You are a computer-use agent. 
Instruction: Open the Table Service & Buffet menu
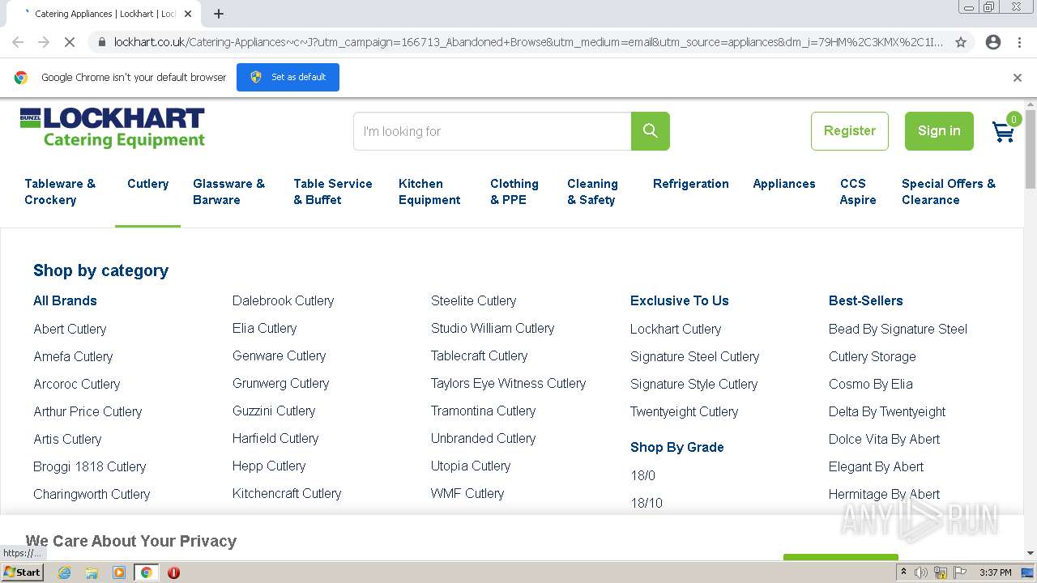(333, 192)
